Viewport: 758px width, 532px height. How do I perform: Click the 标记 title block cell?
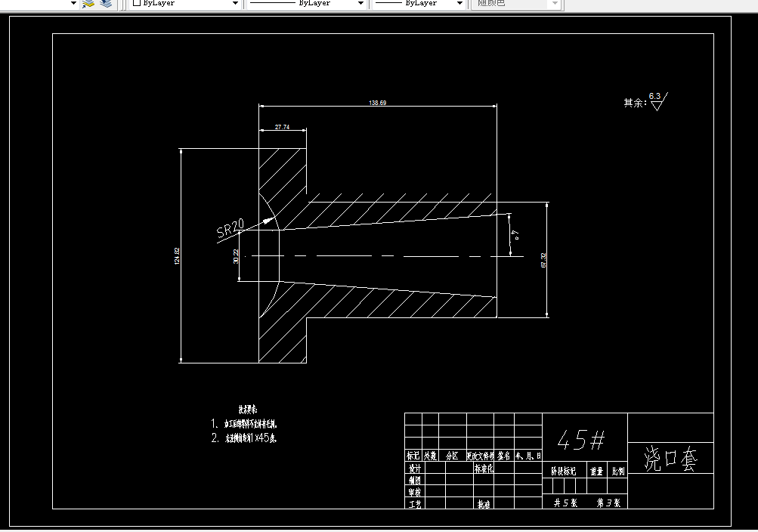tap(413, 456)
